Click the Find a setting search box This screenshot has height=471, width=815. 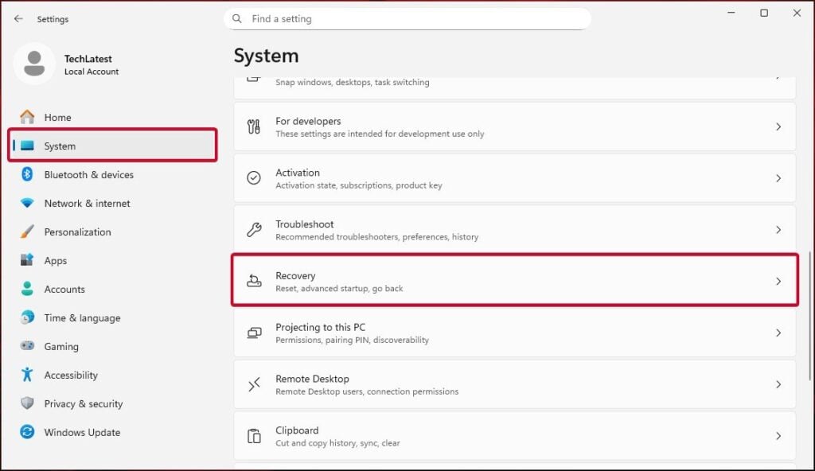tap(407, 18)
